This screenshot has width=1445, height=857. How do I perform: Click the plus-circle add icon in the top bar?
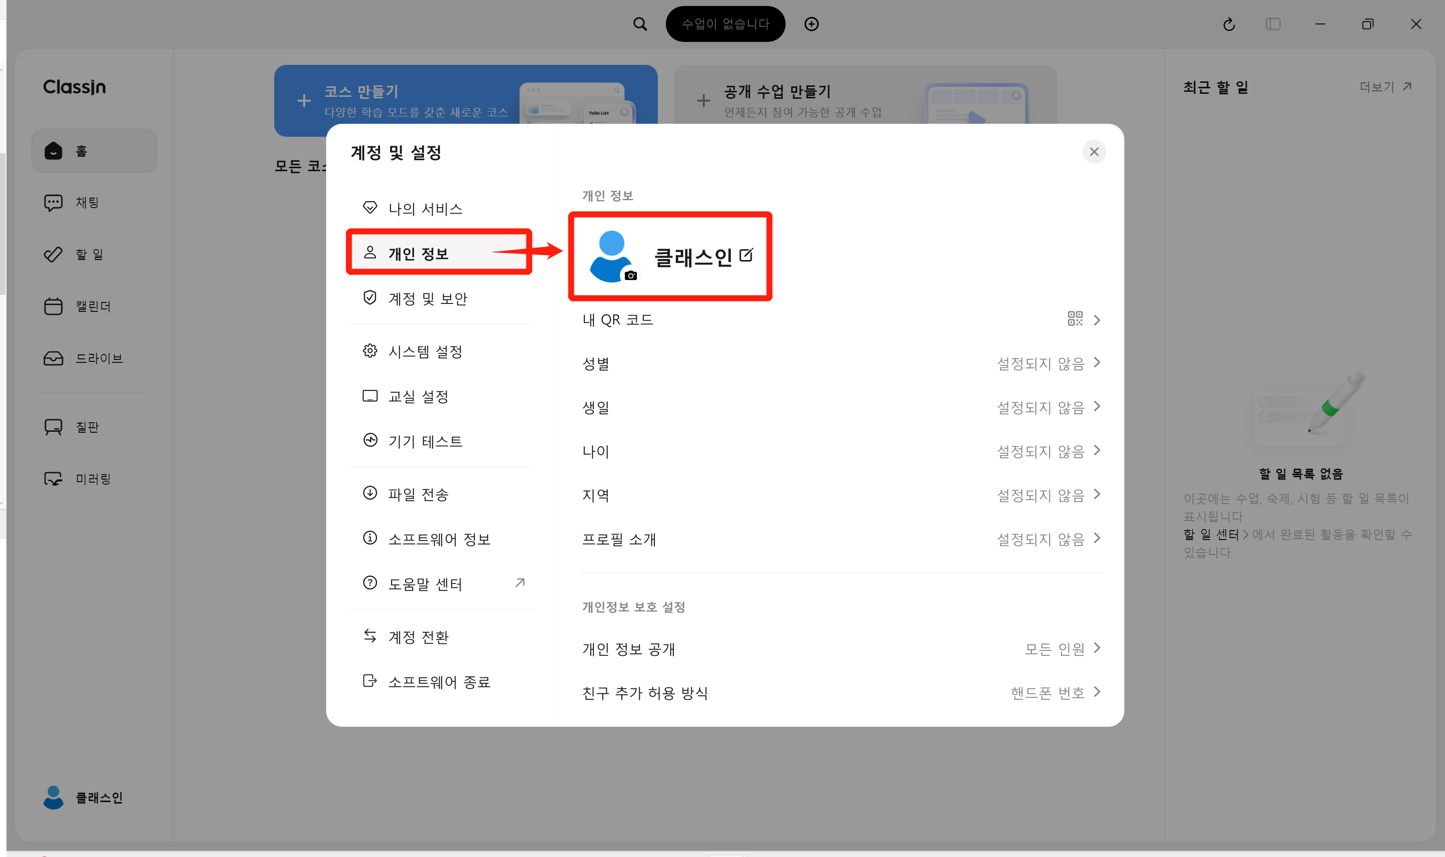pos(811,24)
